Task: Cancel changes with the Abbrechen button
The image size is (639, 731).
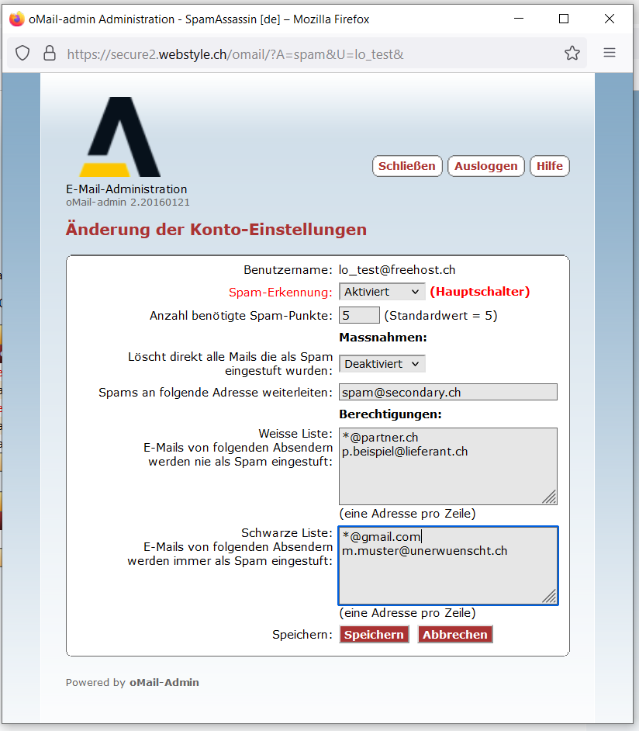Action: (x=455, y=635)
